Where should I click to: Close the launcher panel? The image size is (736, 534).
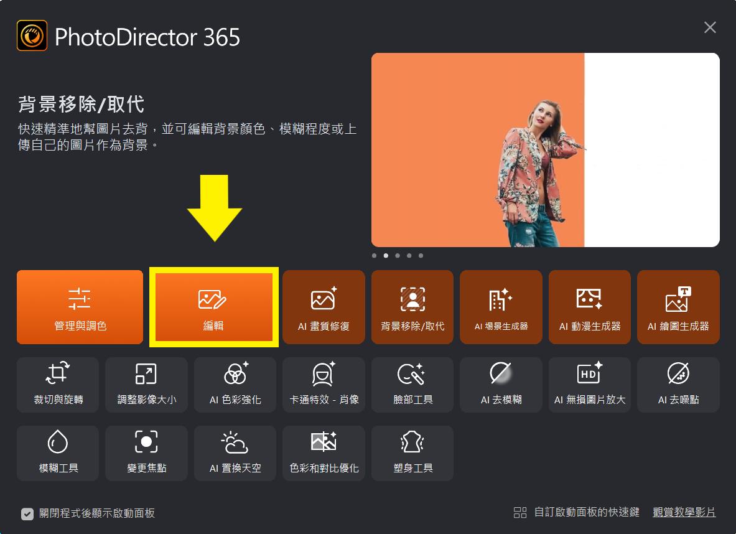[x=710, y=27]
